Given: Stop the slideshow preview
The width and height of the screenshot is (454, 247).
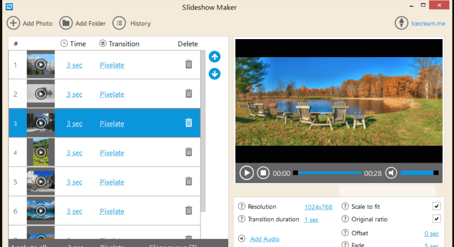Looking at the screenshot, I should click(x=263, y=173).
